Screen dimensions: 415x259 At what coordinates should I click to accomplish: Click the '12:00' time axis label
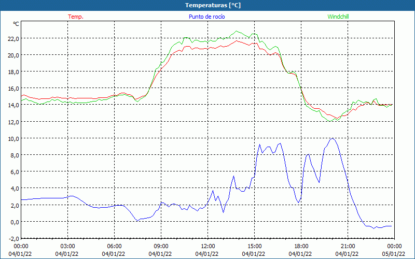tap(208, 247)
